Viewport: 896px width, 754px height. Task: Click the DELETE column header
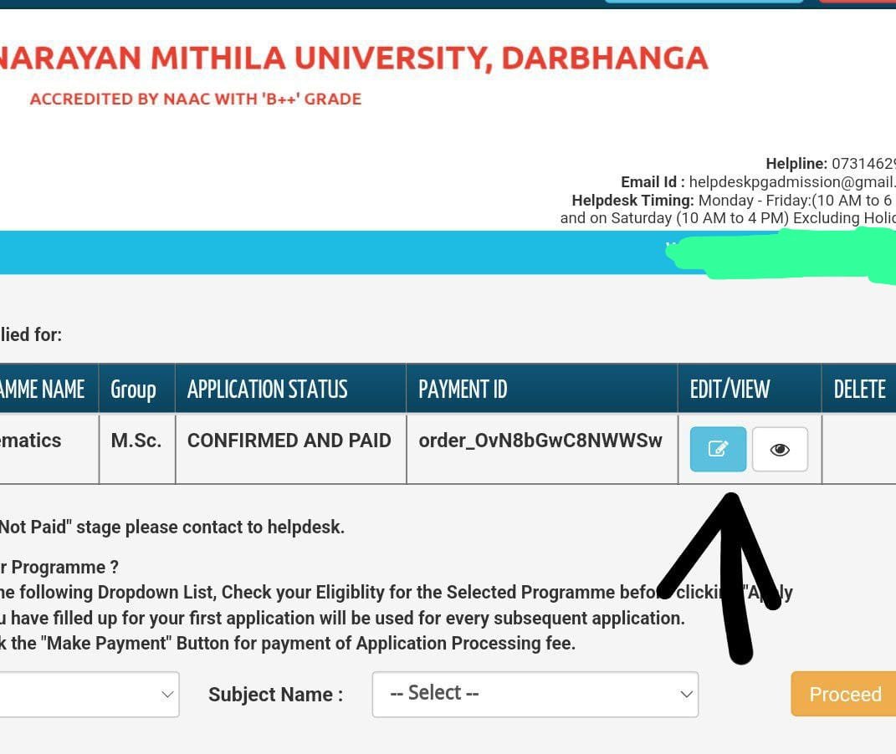point(859,390)
